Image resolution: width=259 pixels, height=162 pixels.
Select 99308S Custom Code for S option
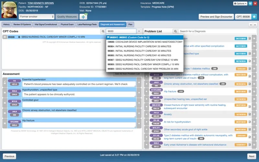coord(145,37)
